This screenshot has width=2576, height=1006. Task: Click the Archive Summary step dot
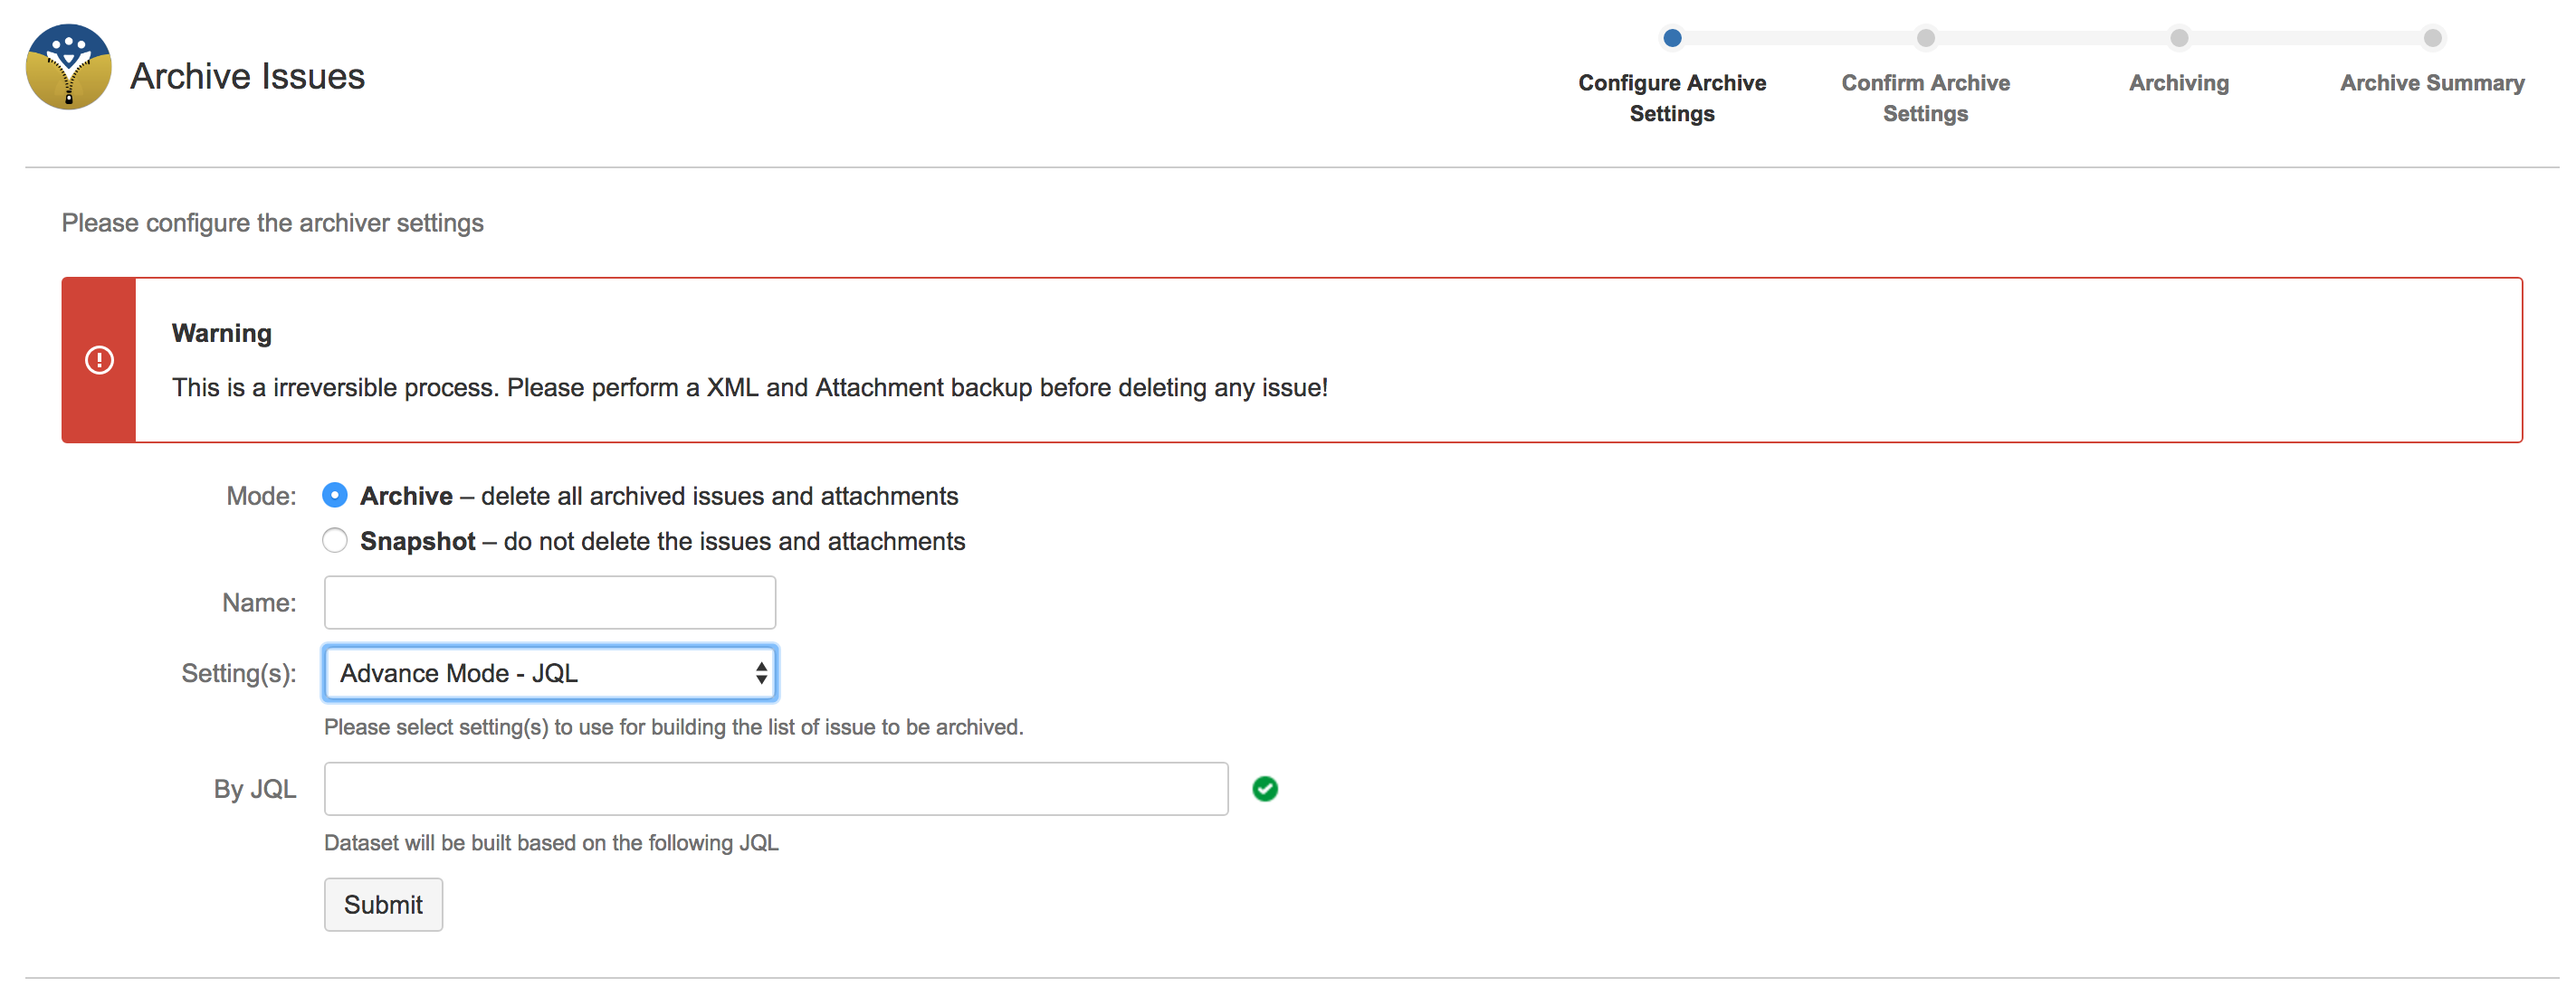coord(2432,38)
